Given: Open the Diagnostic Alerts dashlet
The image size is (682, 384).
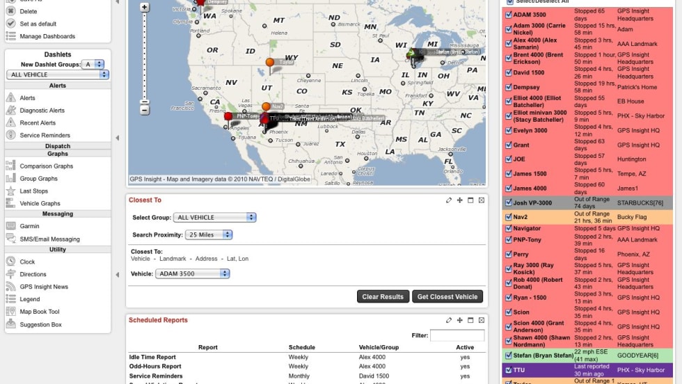Looking at the screenshot, I should click(42, 111).
